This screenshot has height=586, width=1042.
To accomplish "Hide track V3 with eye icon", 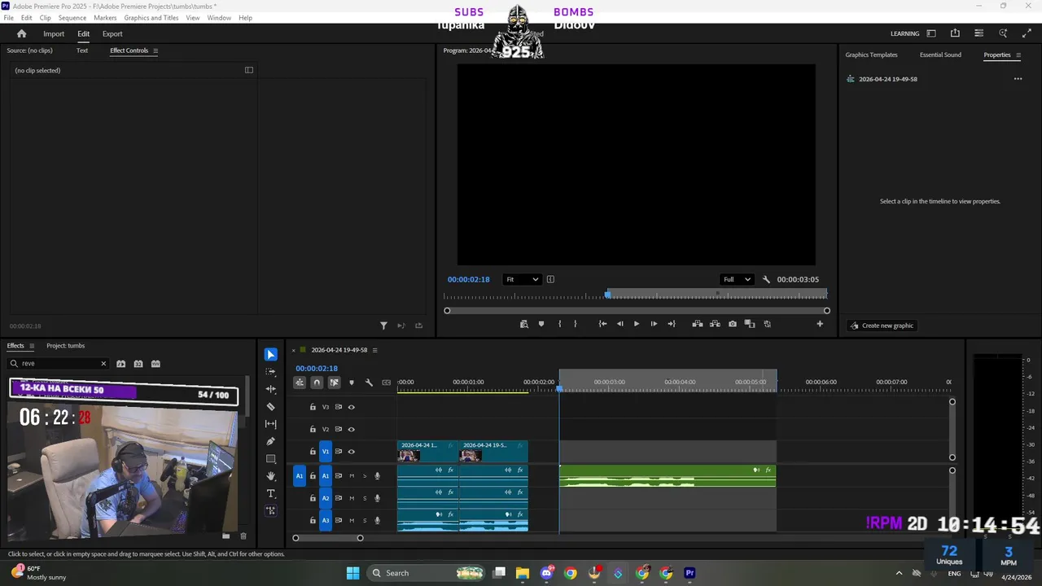I will coord(352,407).
